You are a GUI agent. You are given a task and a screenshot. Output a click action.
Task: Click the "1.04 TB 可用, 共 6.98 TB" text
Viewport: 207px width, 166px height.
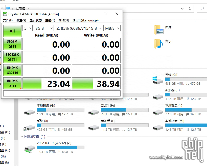pos(55,152)
